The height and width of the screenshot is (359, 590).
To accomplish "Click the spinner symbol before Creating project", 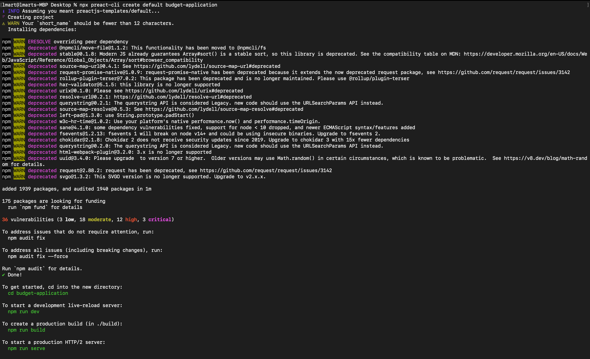I will coord(4,17).
